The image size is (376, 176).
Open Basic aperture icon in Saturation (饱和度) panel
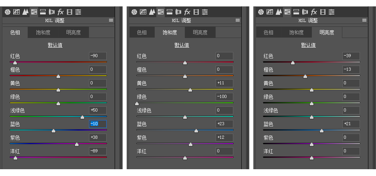[134, 12]
